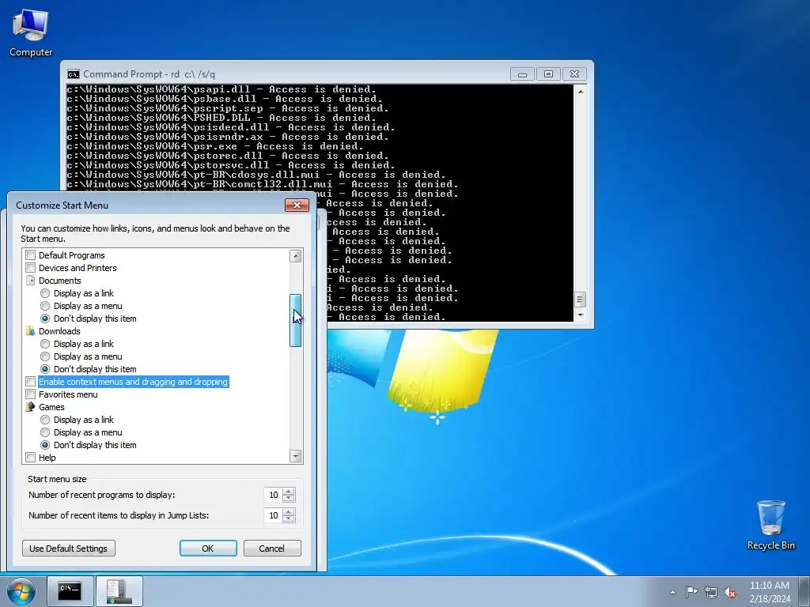Select Downloads Don't display this item
The image size is (810, 607).
click(x=45, y=369)
